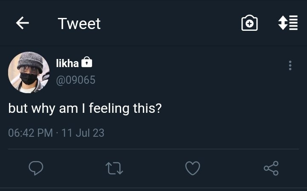This screenshot has height=191, width=307.
Task: Click the sort replies arrows icon
Action: 288,23
